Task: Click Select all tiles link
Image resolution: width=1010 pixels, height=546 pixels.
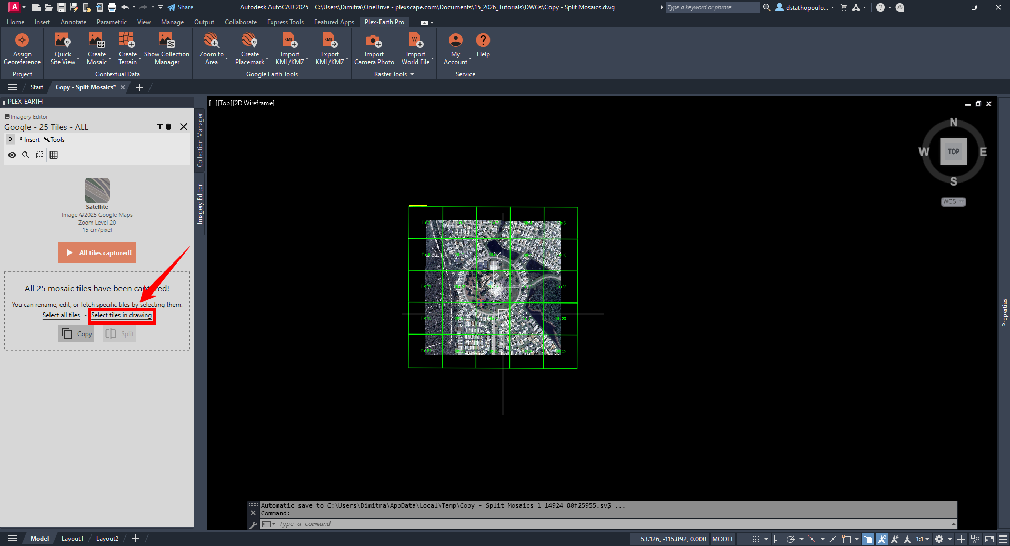Action: click(x=61, y=315)
